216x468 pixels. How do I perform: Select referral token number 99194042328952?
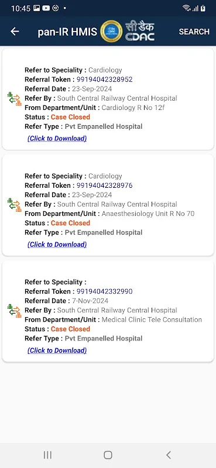pyautogui.click(x=105, y=80)
